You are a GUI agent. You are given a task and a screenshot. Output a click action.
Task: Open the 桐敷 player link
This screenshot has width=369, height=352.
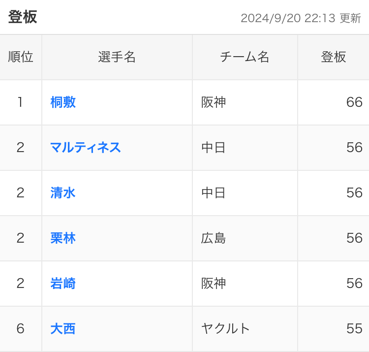[63, 102]
